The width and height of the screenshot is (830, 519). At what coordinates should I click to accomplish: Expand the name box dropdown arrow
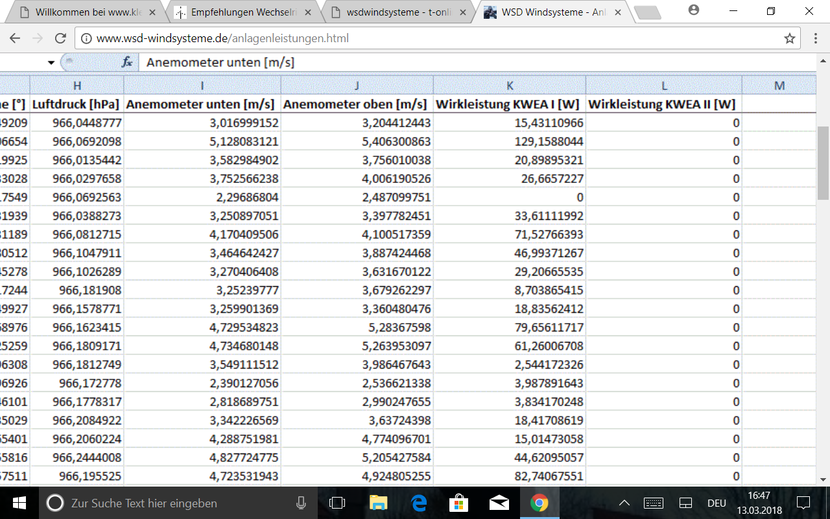(x=51, y=62)
